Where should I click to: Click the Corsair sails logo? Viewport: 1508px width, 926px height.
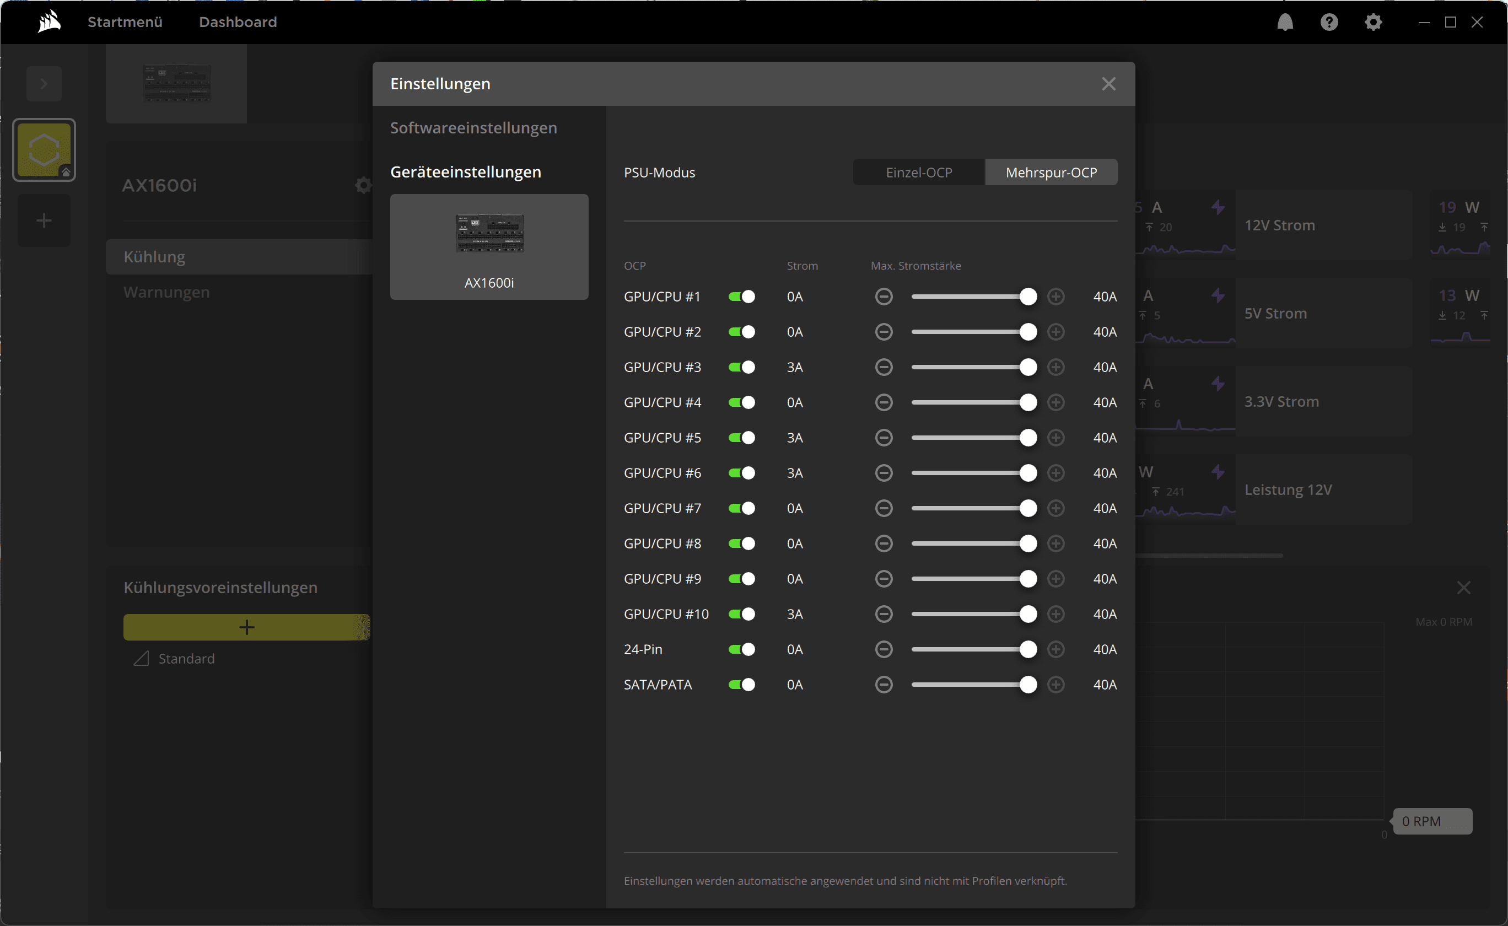[49, 22]
